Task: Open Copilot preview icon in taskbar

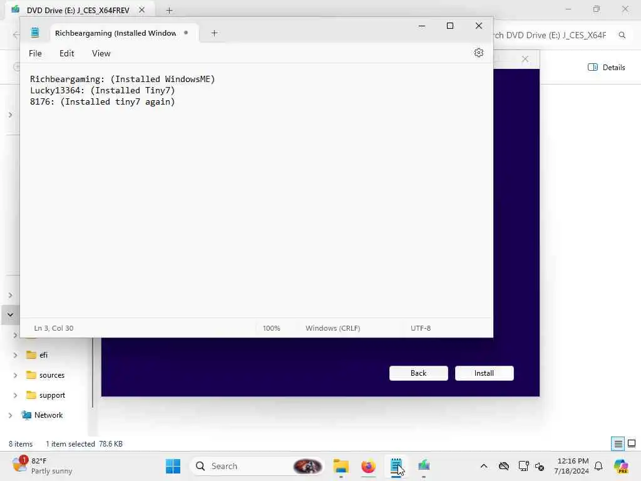Action: pyautogui.click(x=620, y=466)
